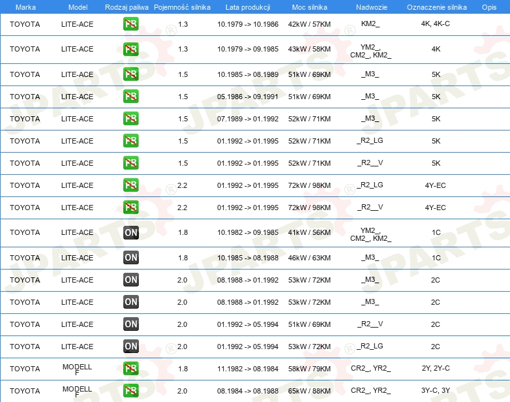Select 'YM2_, CM2_, KM2_' body cell in 4K row
510x402 pixels.
point(371,51)
